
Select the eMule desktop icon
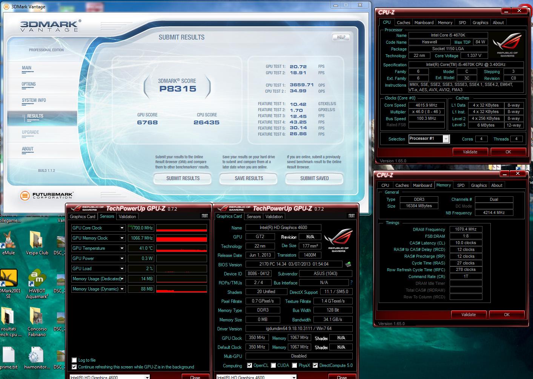point(9,243)
